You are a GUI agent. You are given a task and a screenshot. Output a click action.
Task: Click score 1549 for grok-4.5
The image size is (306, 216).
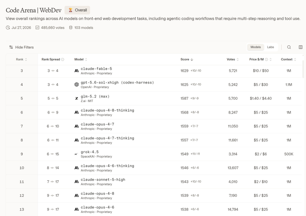[x=184, y=154]
